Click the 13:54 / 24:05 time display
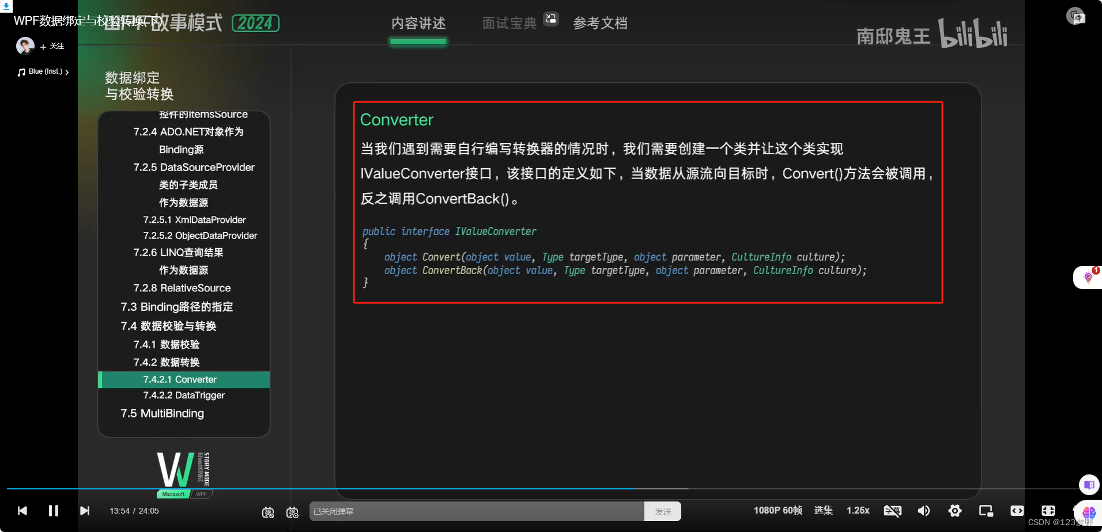Screen dimensions: 1102x532 (x=134, y=511)
